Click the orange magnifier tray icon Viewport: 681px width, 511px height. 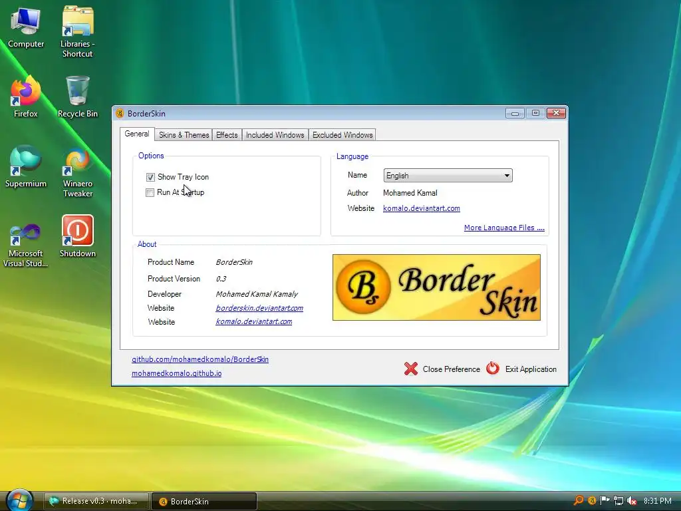(x=579, y=500)
